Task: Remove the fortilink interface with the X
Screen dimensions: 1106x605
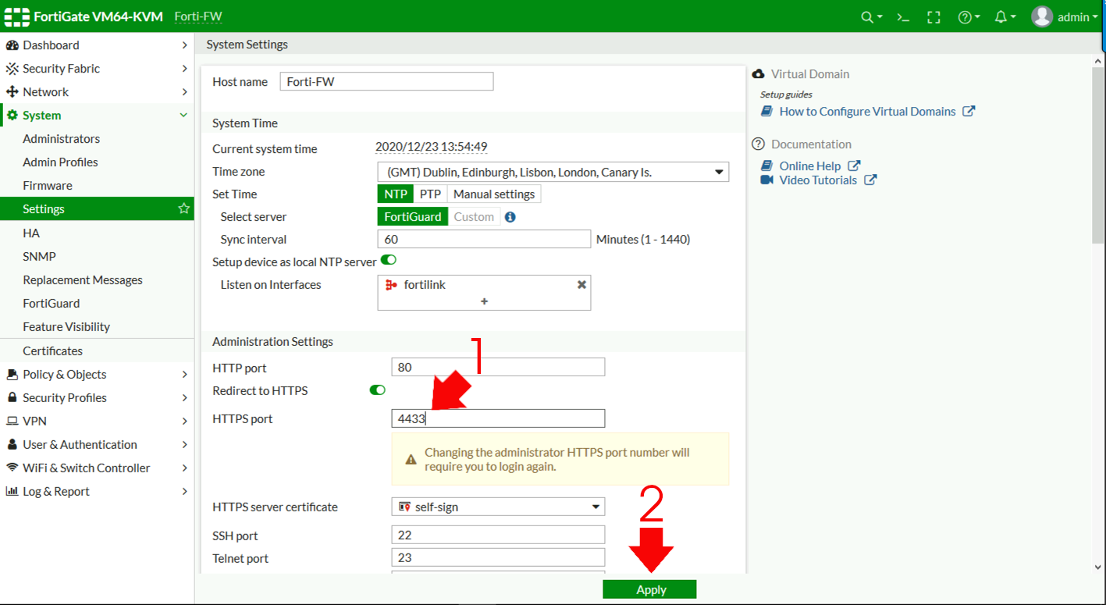Action: (x=581, y=285)
